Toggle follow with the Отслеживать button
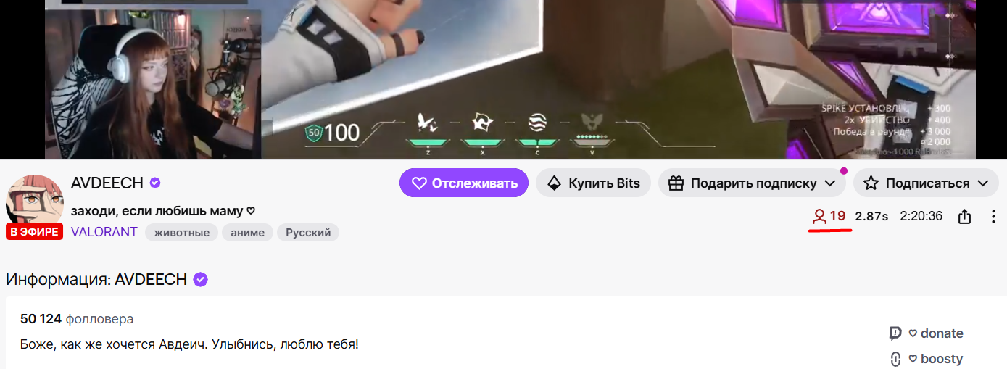Viewport: 1007px width, 369px height. 464,183
